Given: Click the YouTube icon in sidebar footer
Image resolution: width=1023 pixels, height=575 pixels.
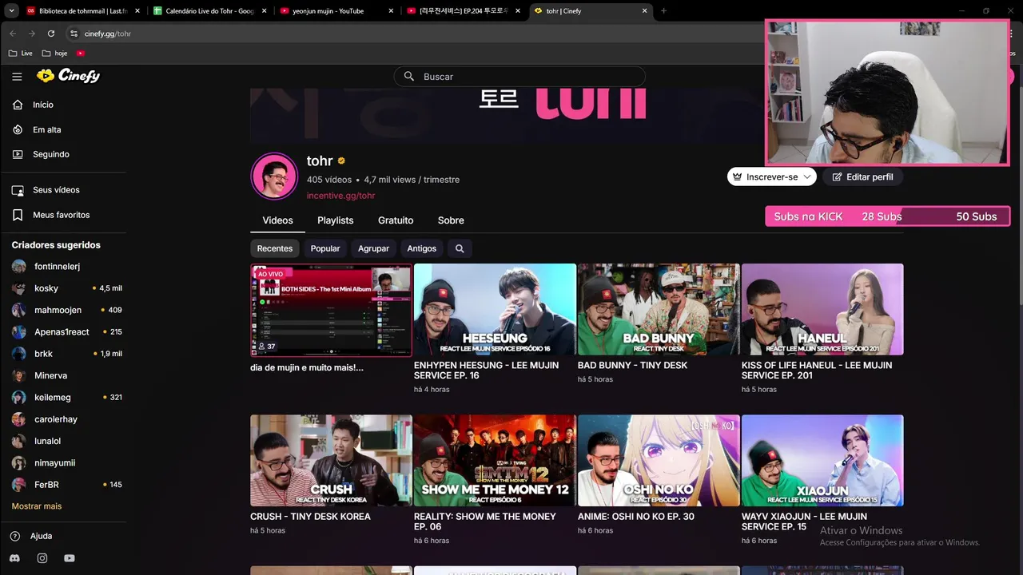Looking at the screenshot, I should point(70,558).
